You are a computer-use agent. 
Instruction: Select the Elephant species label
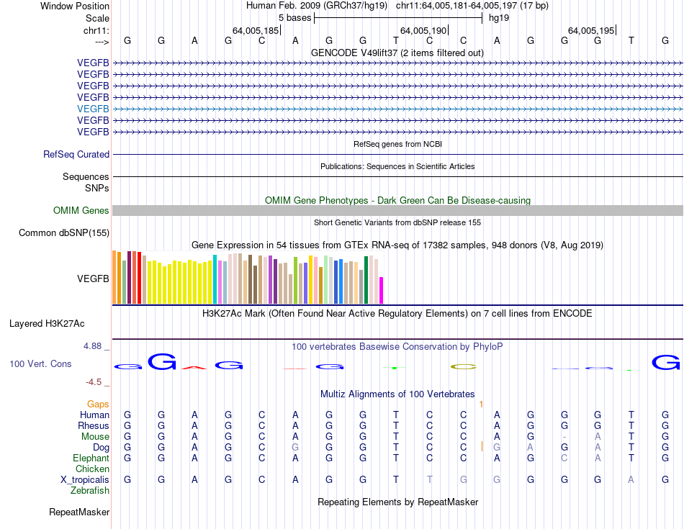91,458
